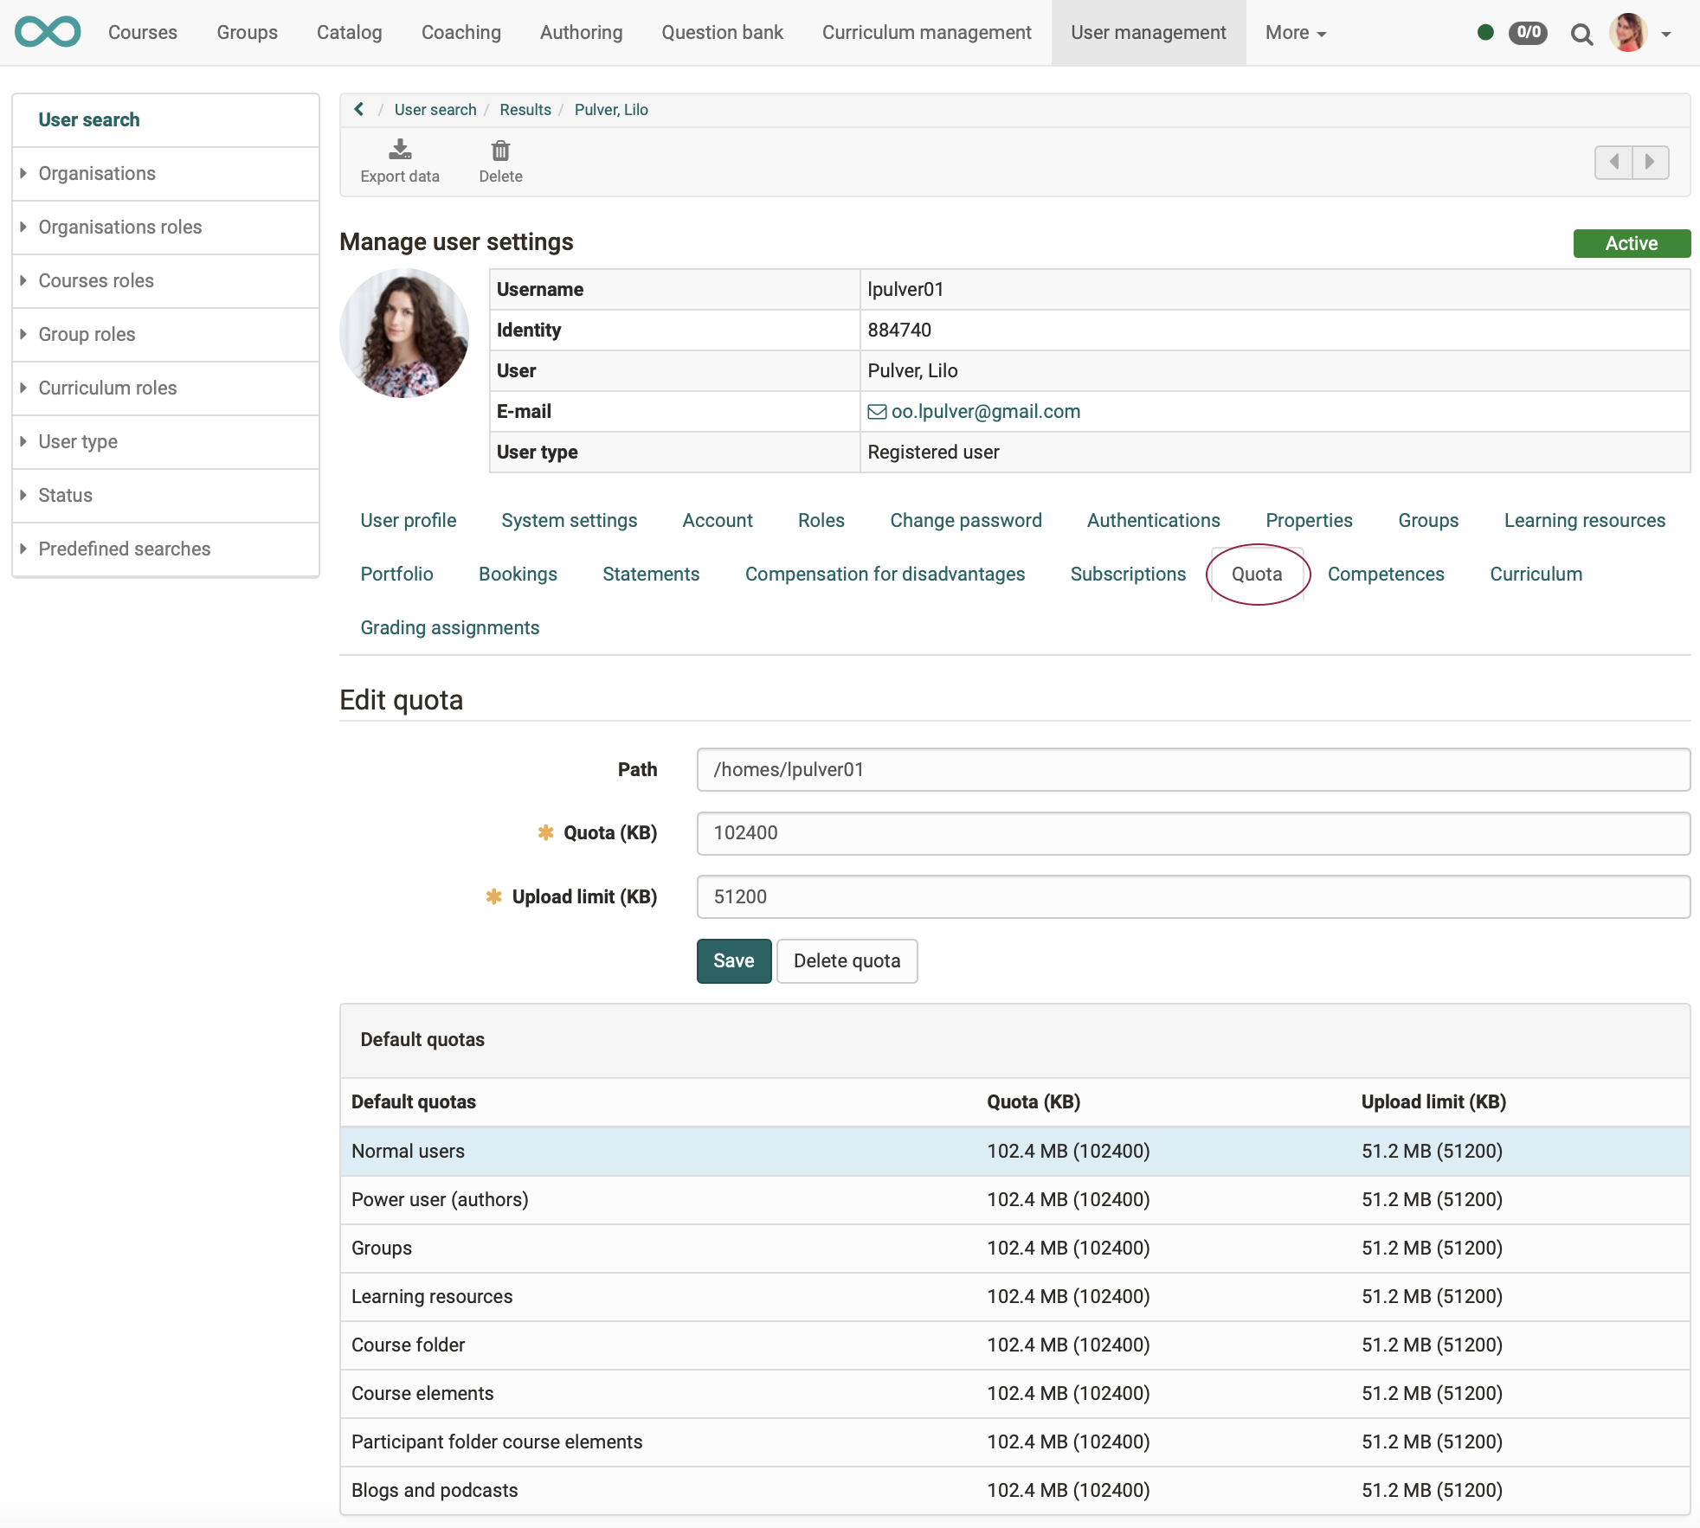Go to next user arrow
This screenshot has width=1700, height=1528.
[1650, 162]
